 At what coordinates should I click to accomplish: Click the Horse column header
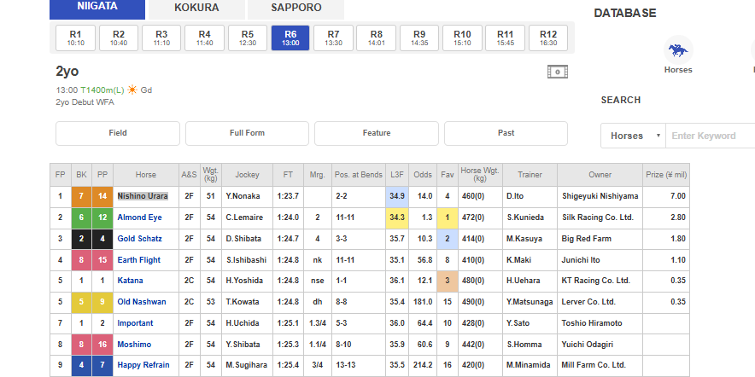tap(145, 175)
